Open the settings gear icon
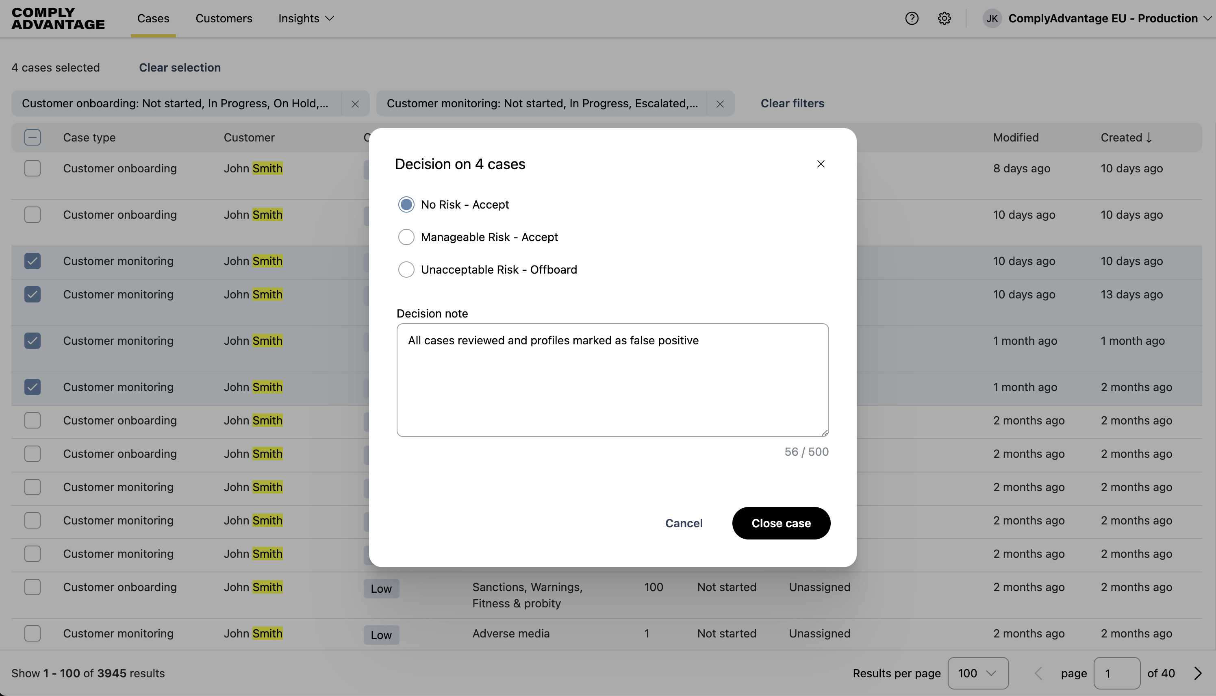The image size is (1216, 696). point(944,19)
